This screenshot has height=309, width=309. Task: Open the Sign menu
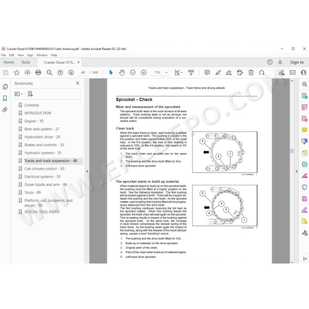(30, 55)
